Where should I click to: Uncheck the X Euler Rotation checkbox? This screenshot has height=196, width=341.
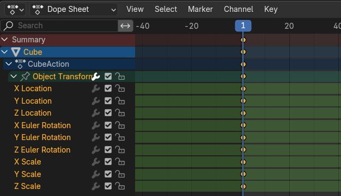[108, 125]
